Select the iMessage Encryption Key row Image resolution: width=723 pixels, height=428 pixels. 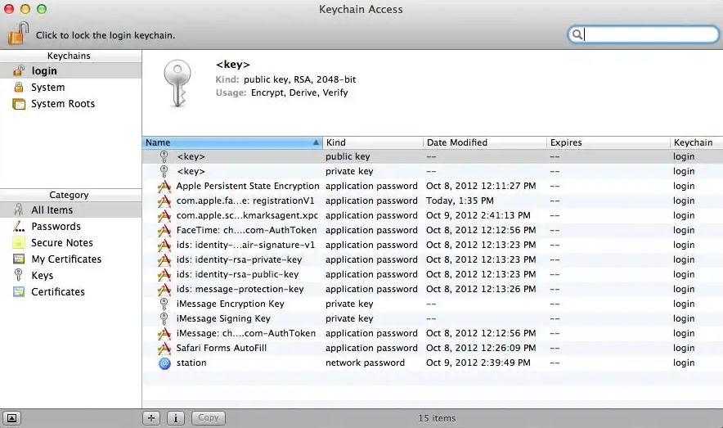point(230,304)
